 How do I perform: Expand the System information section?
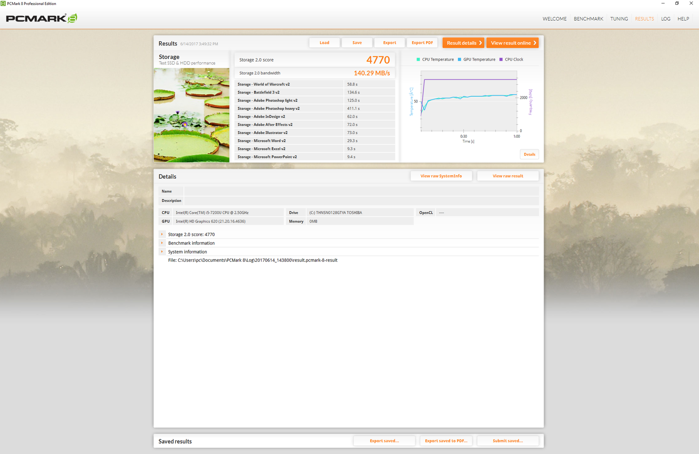162,252
